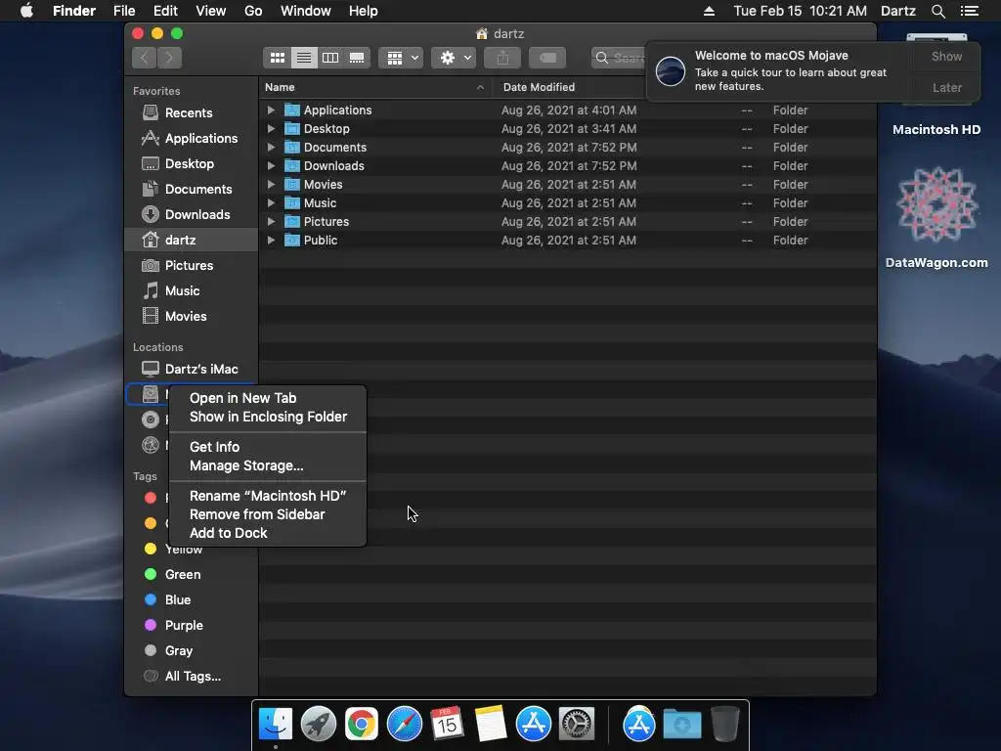Open Launchpad from the Dock
The width and height of the screenshot is (1001, 751).
tap(318, 725)
